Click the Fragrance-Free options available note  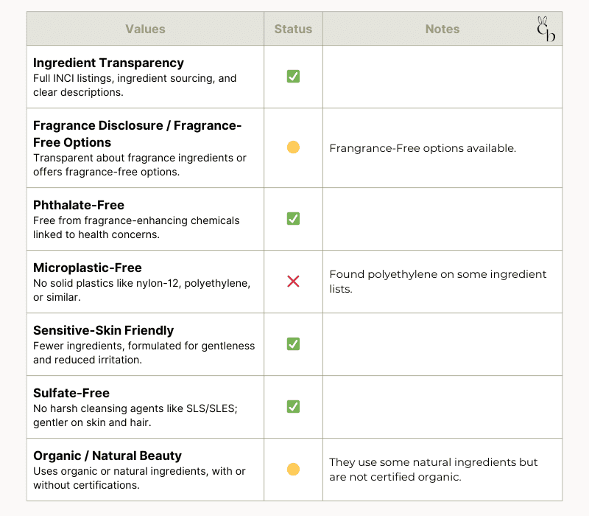(x=423, y=148)
